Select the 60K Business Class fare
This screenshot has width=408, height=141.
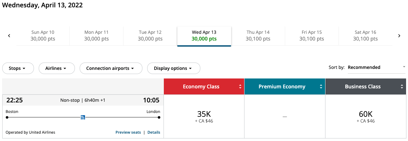pyautogui.click(x=366, y=116)
